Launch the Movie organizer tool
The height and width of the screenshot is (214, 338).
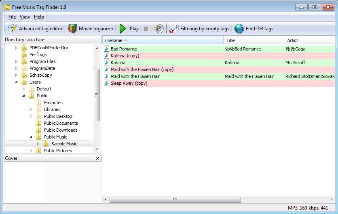(x=91, y=29)
